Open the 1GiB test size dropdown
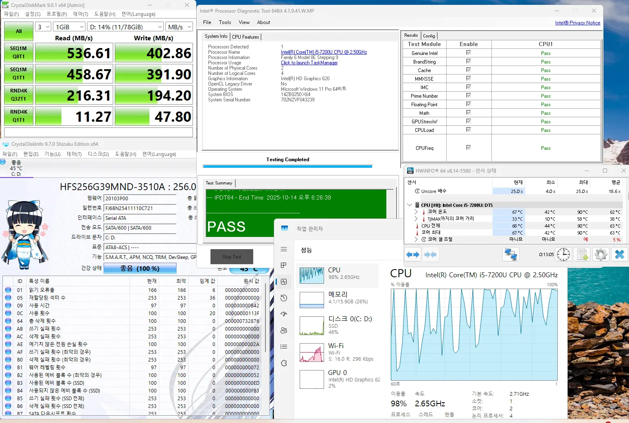The height and width of the screenshot is (423, 629). tap(69, 27)
